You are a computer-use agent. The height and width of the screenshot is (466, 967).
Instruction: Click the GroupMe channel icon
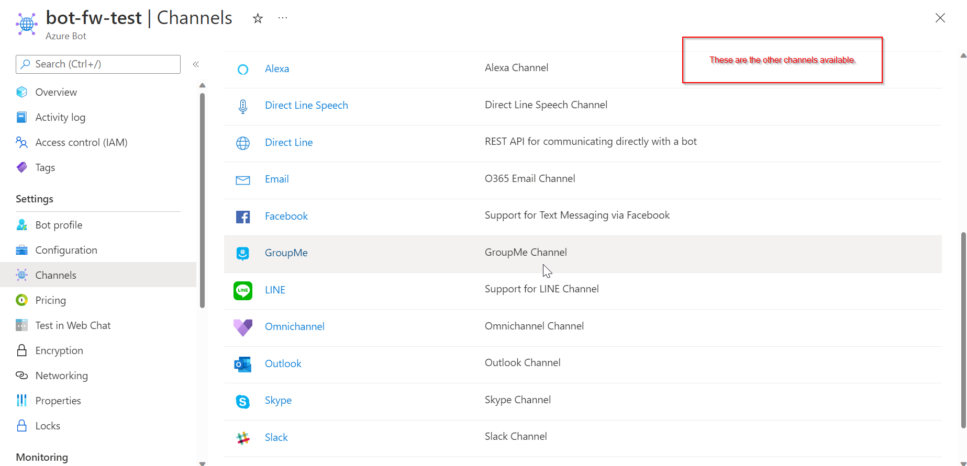point(243,253)
